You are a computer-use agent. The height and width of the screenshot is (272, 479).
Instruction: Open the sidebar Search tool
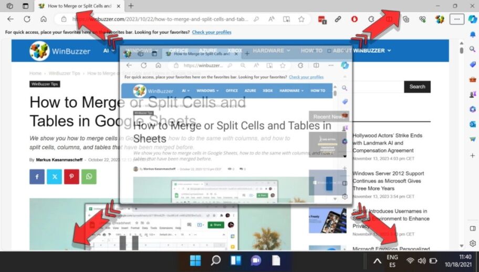tap(473, 49)
